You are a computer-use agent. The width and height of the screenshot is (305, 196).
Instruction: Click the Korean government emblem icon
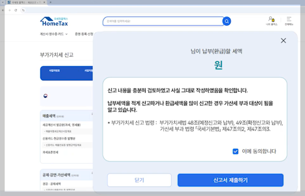[46, 96]
